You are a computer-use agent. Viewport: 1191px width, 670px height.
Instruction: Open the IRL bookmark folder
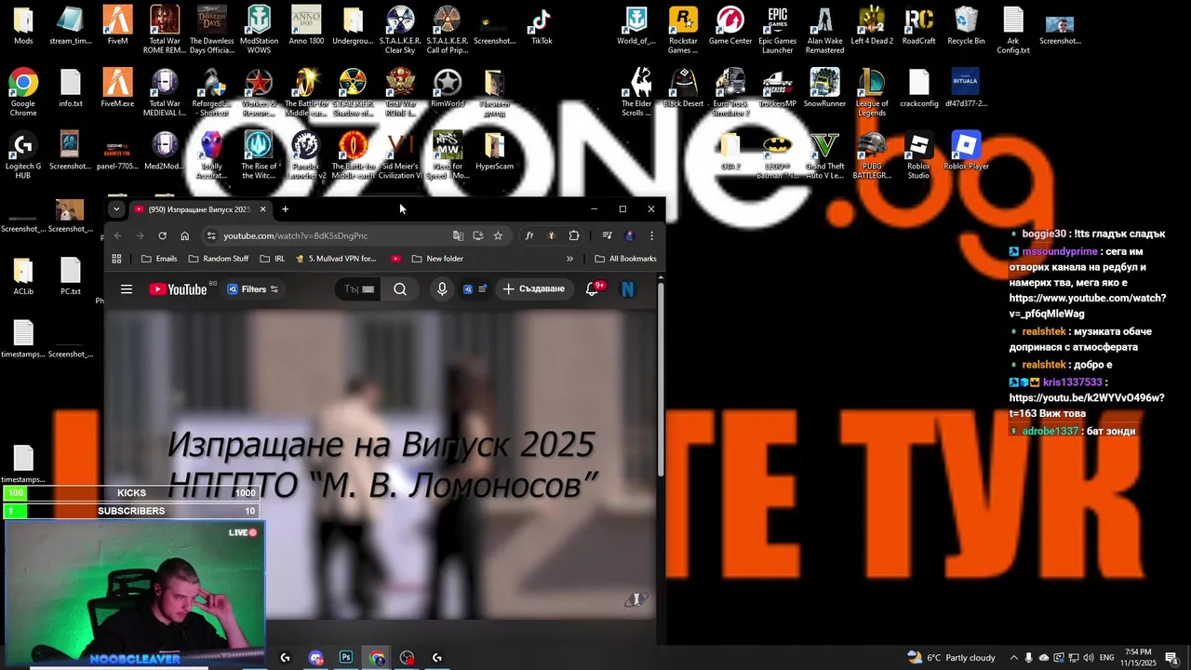coord(273,259)
